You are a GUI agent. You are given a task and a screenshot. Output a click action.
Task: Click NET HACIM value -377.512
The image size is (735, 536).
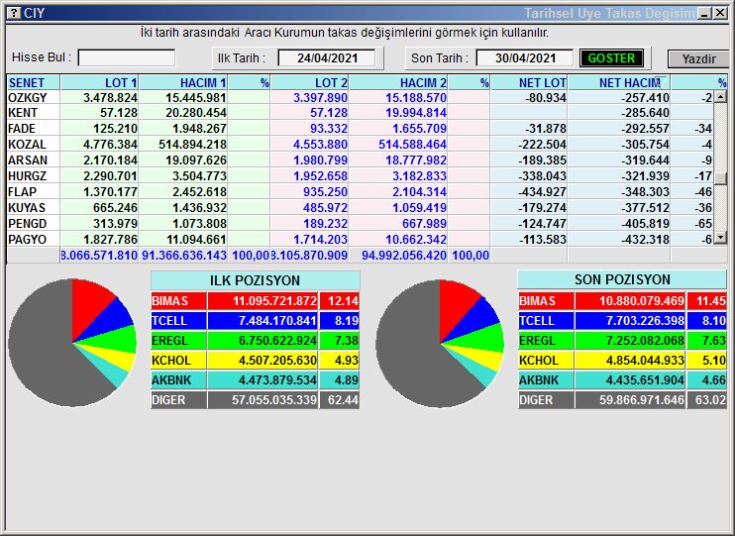point(646,208)
